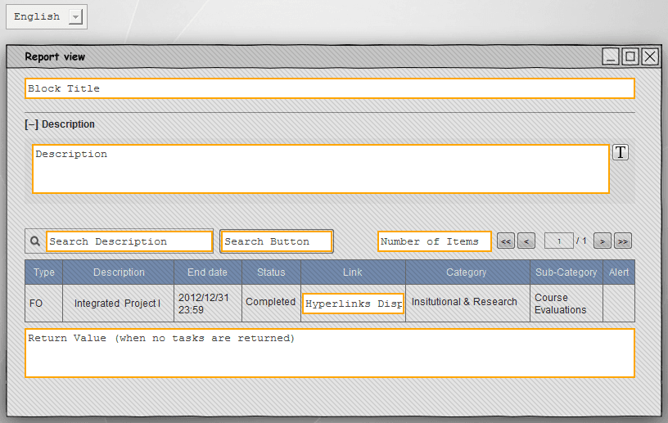Click the Return Value text area
This screenshot has height=423, width=668.
(x=330, y=353)
